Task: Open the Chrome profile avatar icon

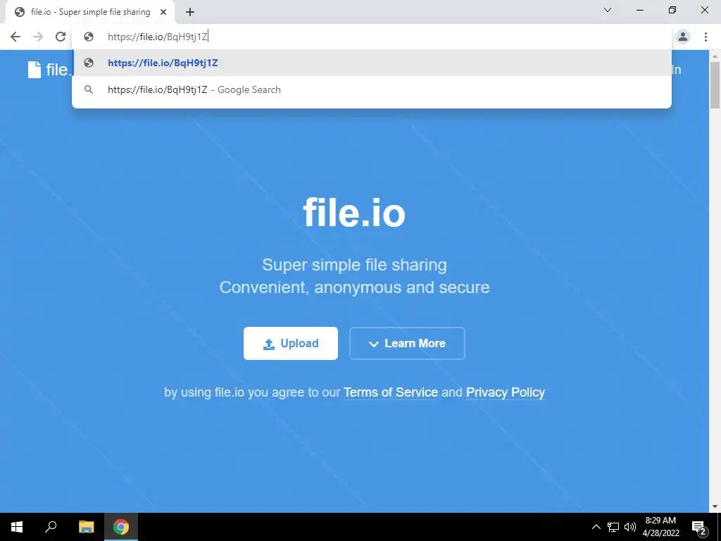Action: 683,37
